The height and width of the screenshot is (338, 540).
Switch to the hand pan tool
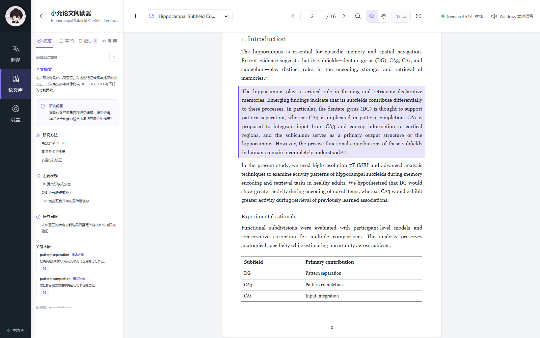point(383,16)
